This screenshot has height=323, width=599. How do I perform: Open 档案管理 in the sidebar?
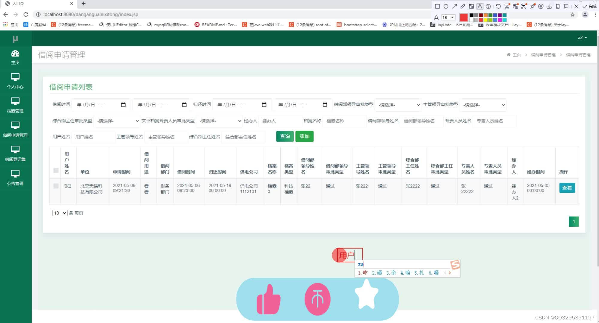(x=15, y=105)
